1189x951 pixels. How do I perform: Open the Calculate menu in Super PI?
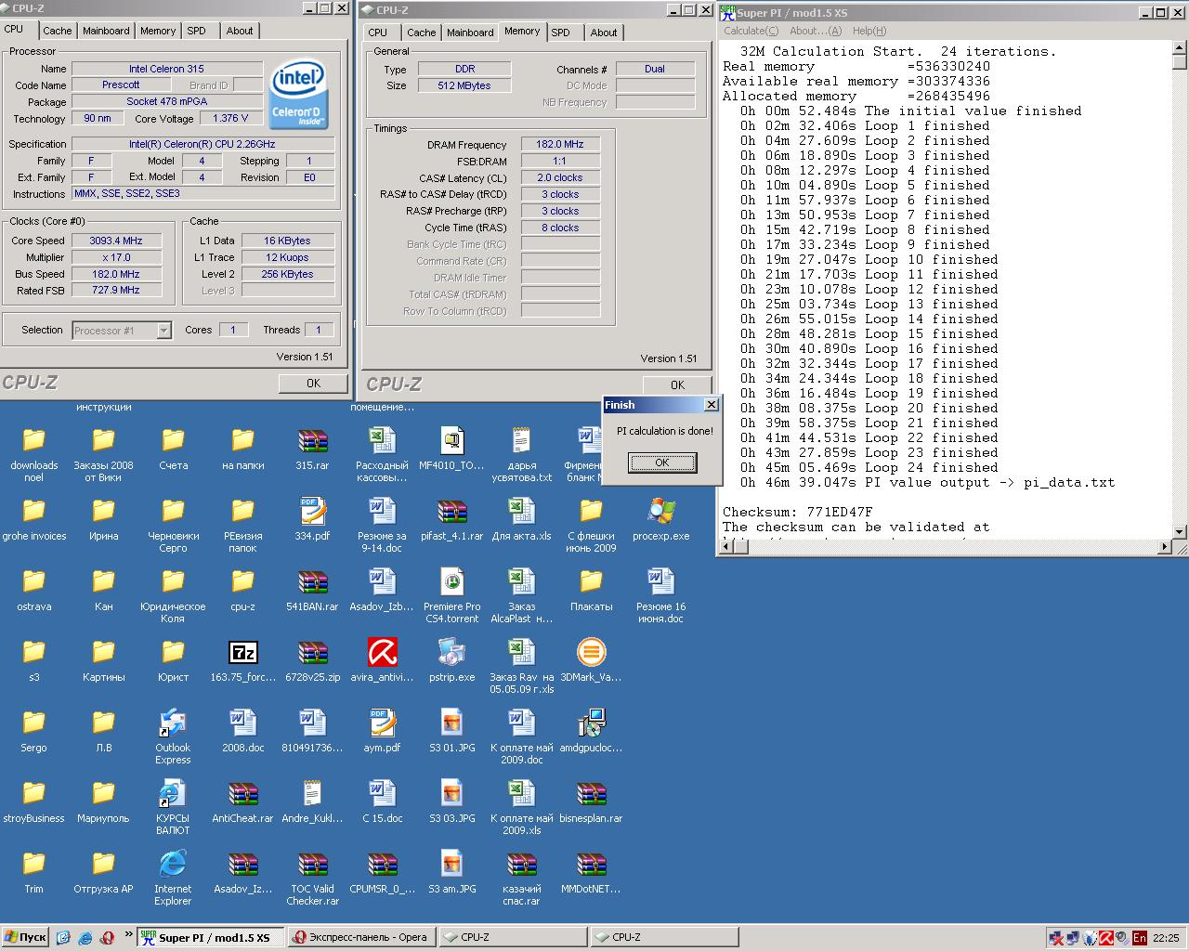click(751, 31)
